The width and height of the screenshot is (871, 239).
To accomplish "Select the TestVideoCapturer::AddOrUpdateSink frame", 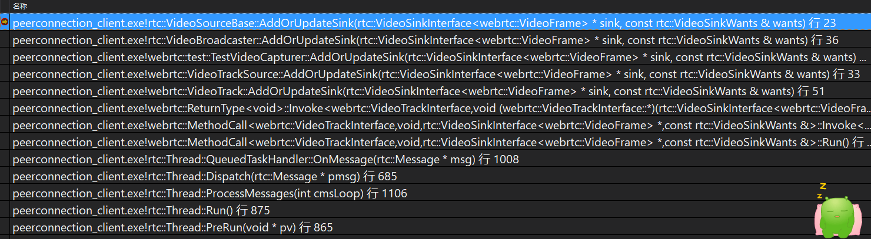I will tap(441, 57).
